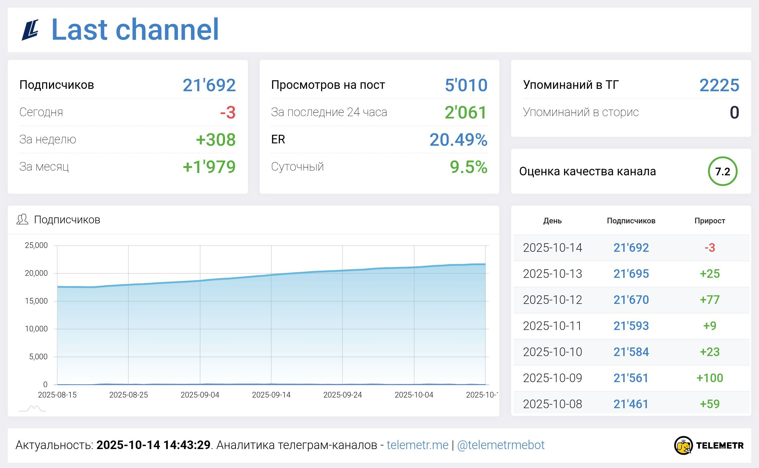Click the 5'010 views per post value
The image size is (759, 468).
[x=466, y=85]
